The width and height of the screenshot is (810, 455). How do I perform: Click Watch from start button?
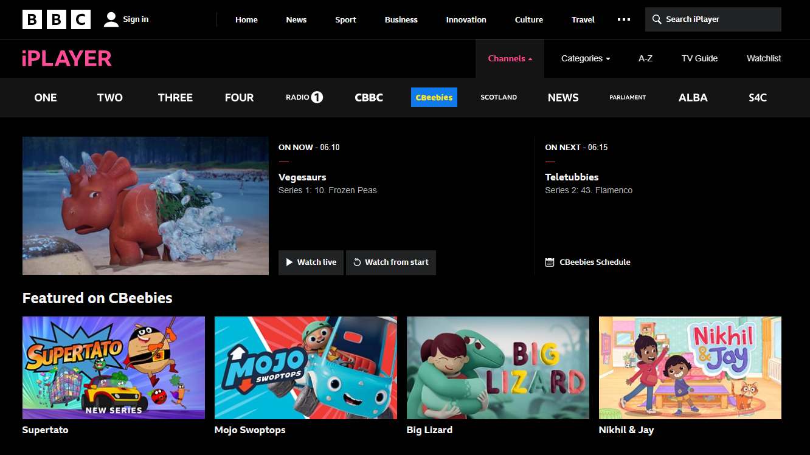coord(391,262)
